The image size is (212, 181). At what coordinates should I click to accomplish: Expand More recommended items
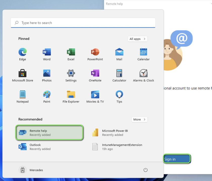[139, 119]
